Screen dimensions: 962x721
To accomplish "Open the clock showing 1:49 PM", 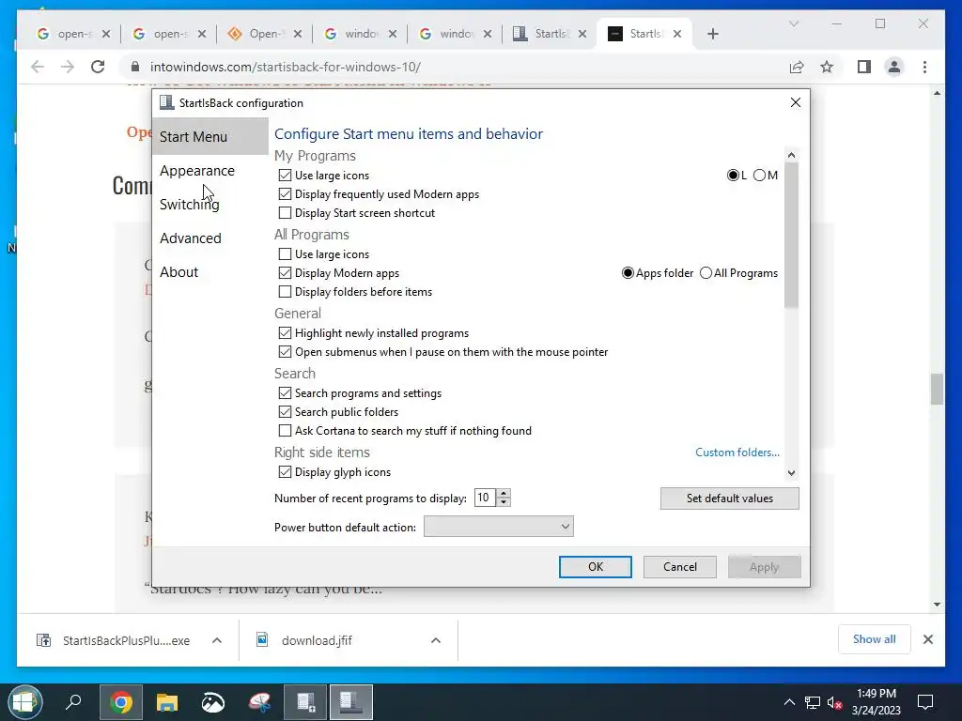I will 877,702.
